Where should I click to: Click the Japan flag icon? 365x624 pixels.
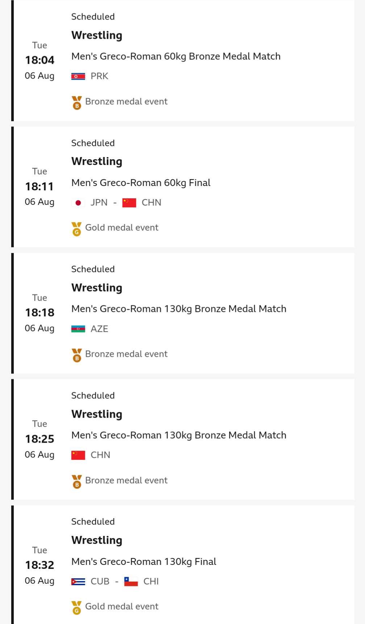pos(78,203)
